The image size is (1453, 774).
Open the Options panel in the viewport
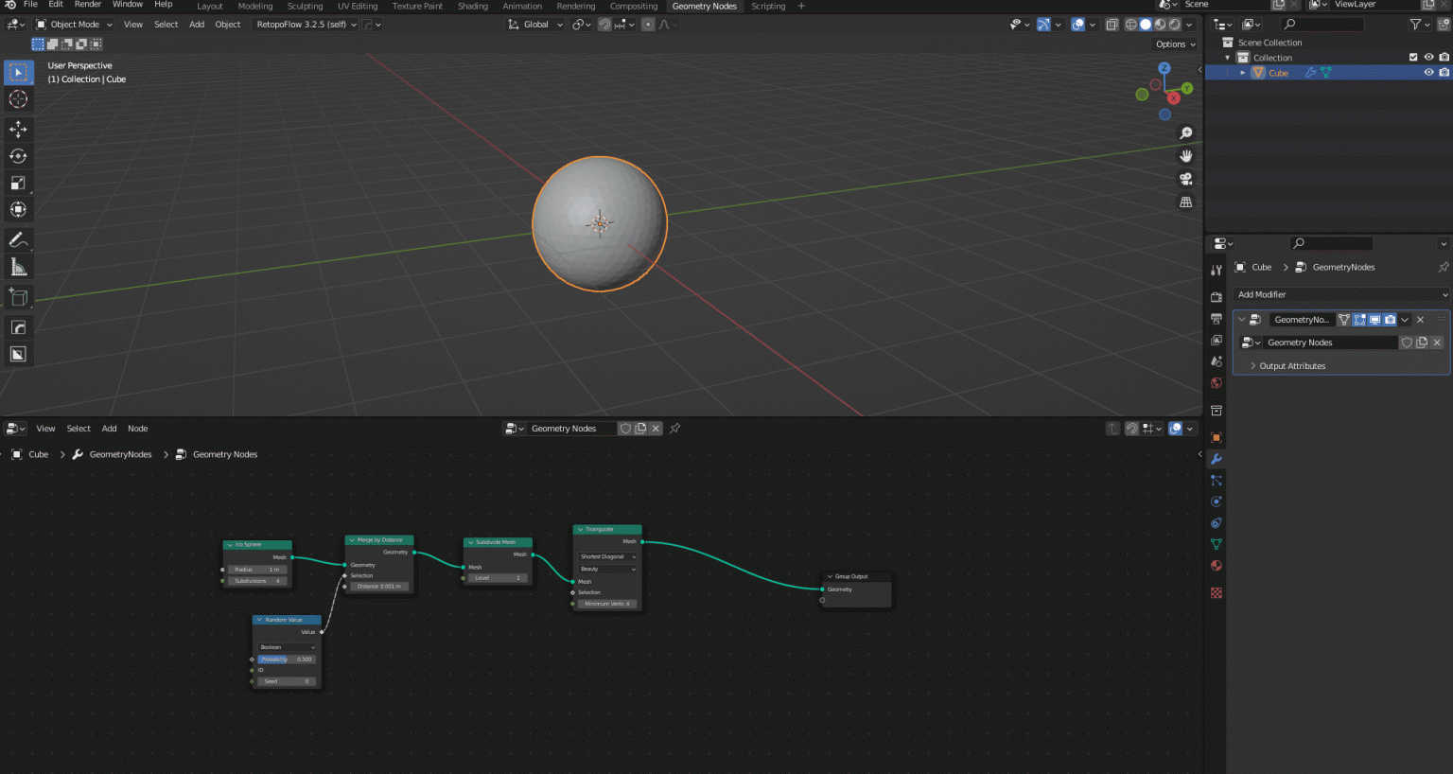(x=1173, y=44)
